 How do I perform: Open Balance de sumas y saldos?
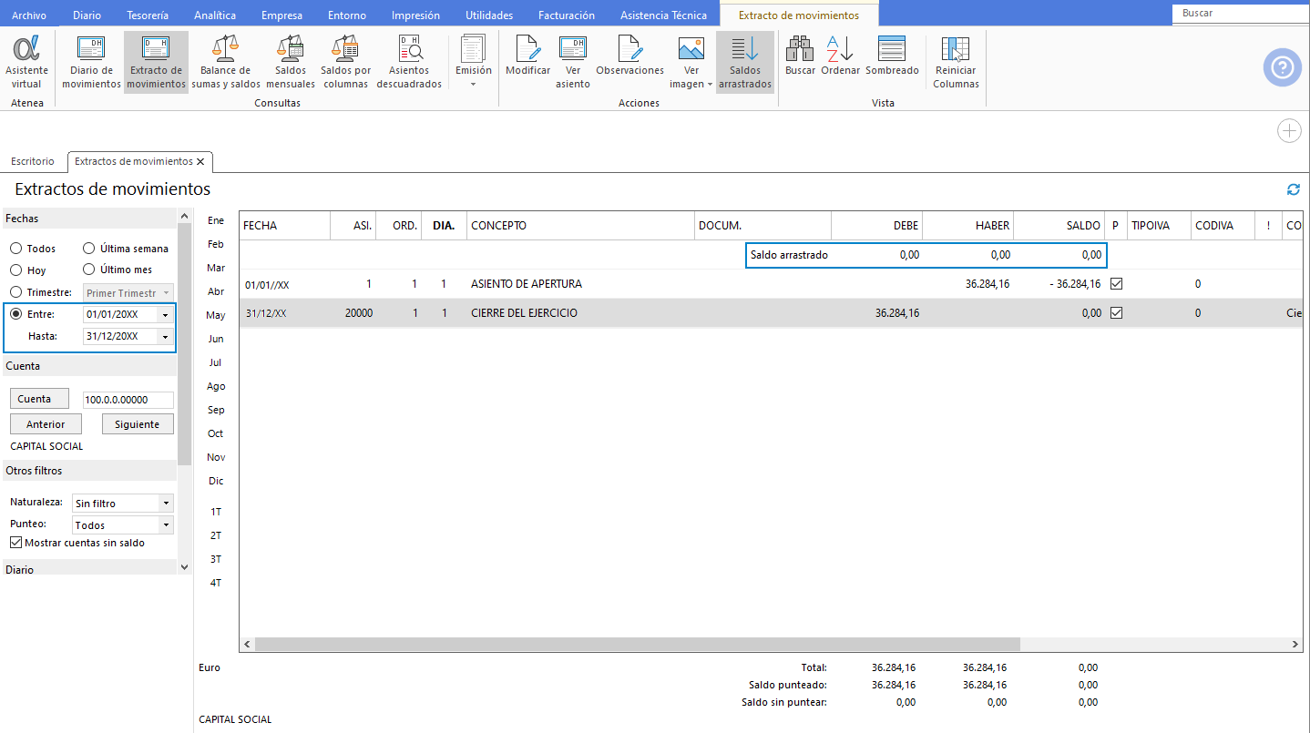tap(225, 62)
